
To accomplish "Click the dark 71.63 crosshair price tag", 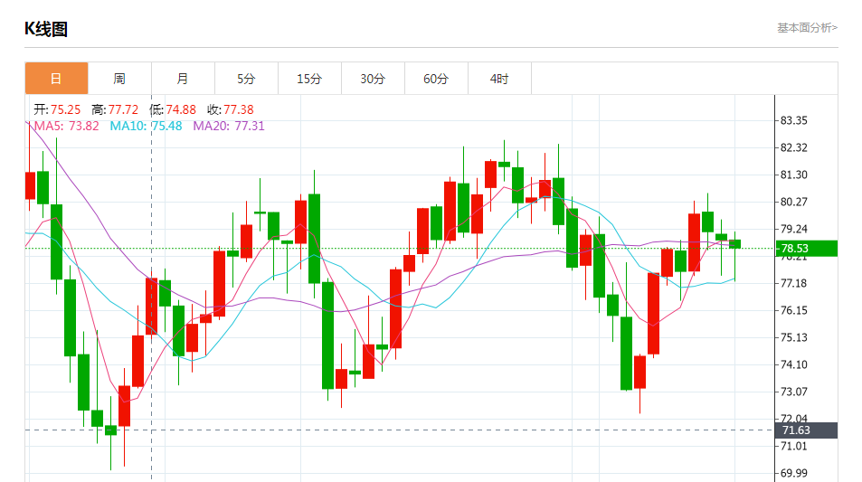I will tap(806, 430).
